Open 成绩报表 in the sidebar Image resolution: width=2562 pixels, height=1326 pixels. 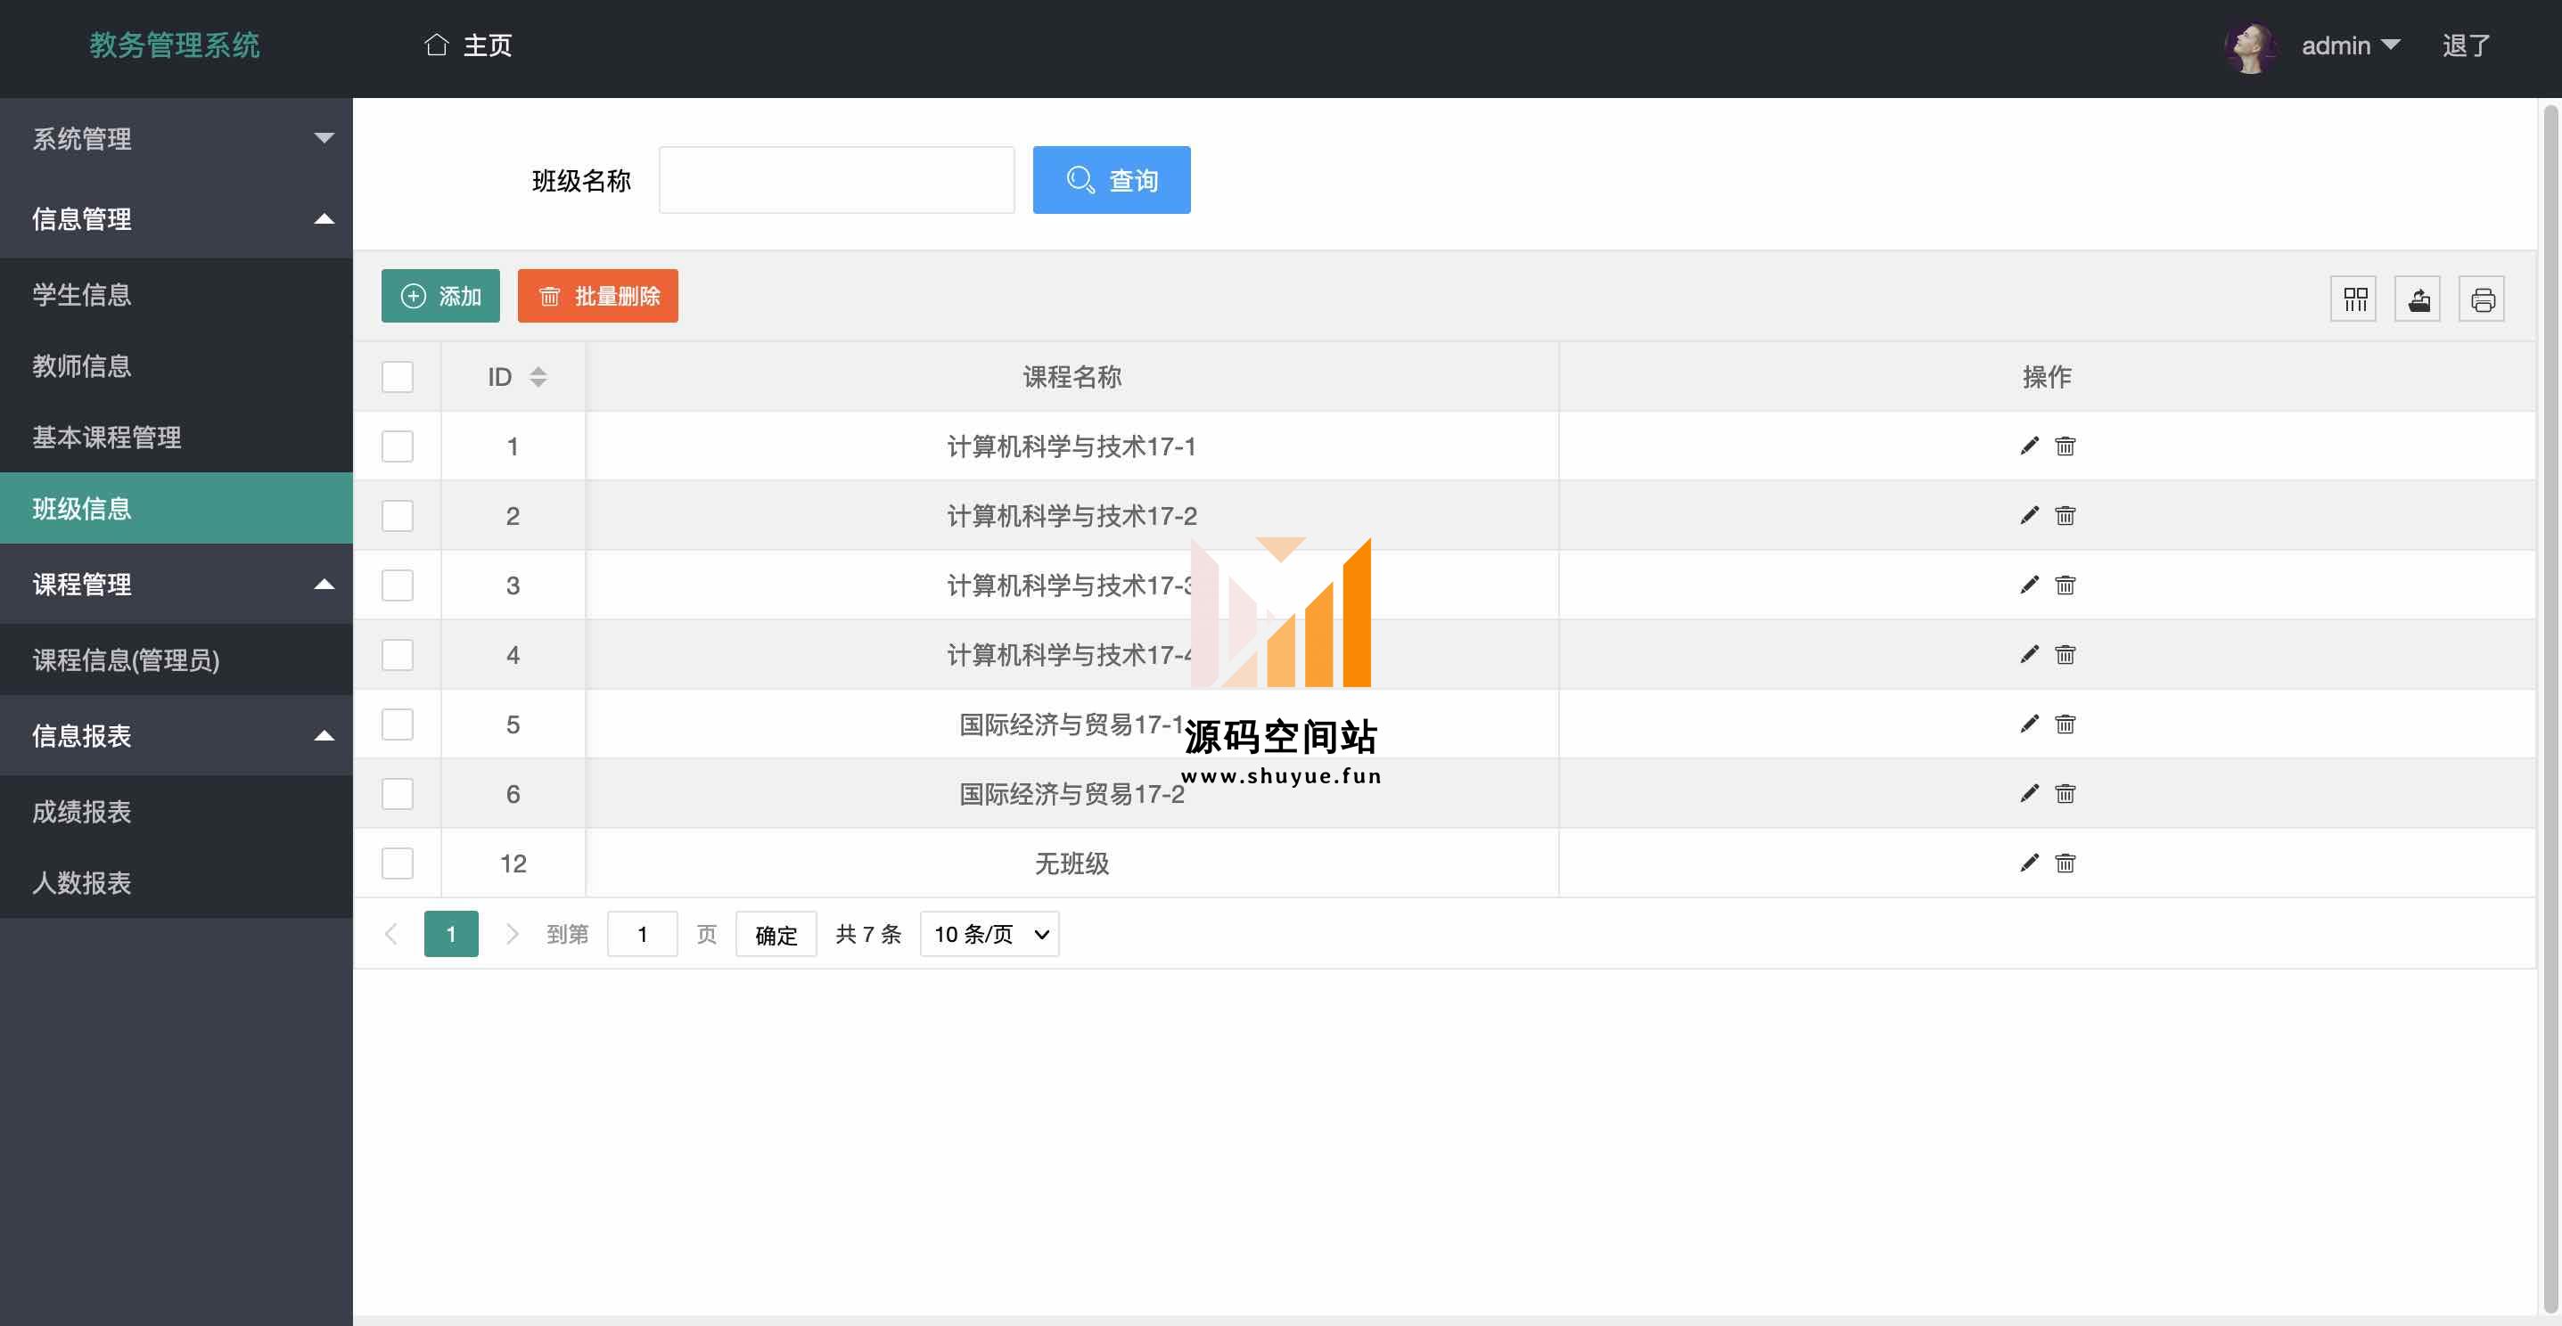point(81,811)
